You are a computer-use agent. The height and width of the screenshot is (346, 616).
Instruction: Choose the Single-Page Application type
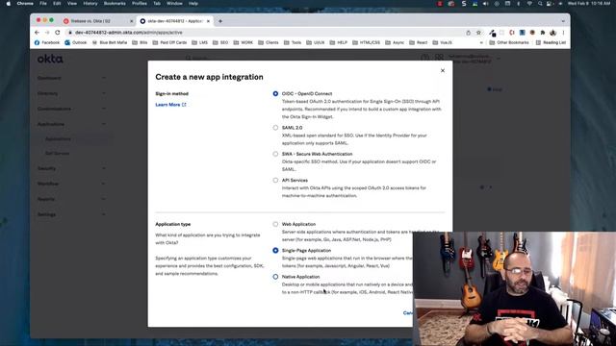tap(275, 250)
